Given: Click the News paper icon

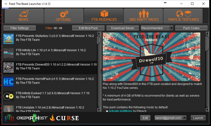Looking at the screenshot, I should [24, 14].
